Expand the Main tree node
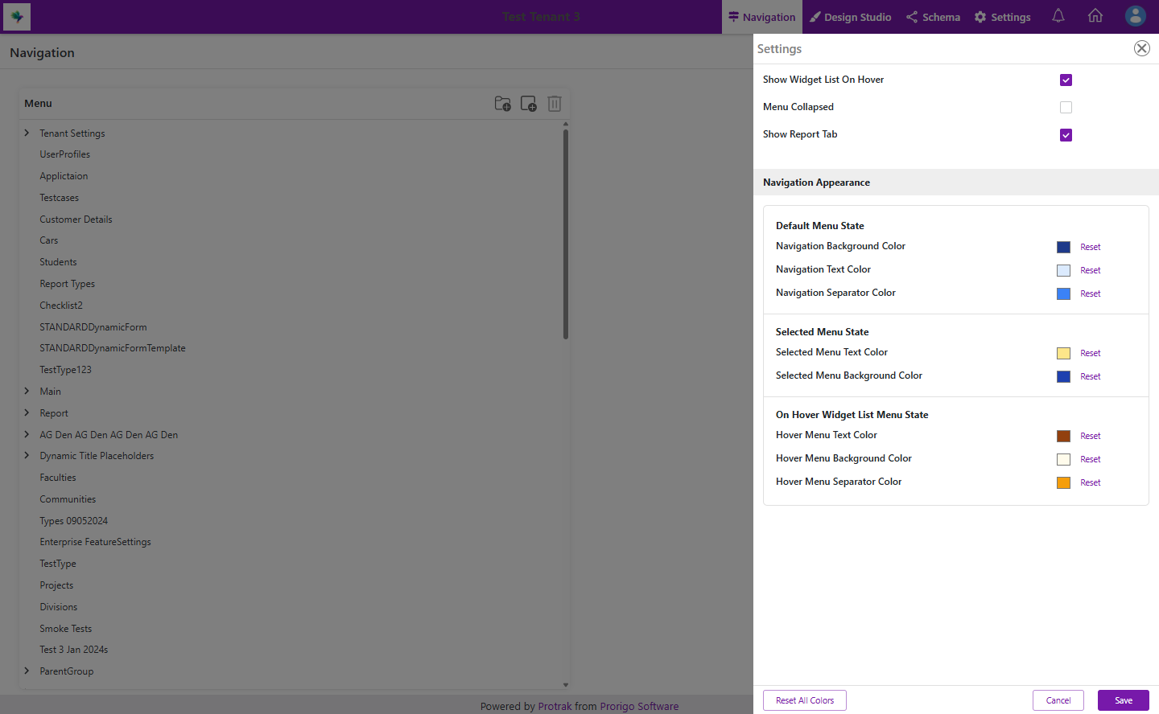The width and height of the screenshot is (1159, 714). tap(27, 391)
